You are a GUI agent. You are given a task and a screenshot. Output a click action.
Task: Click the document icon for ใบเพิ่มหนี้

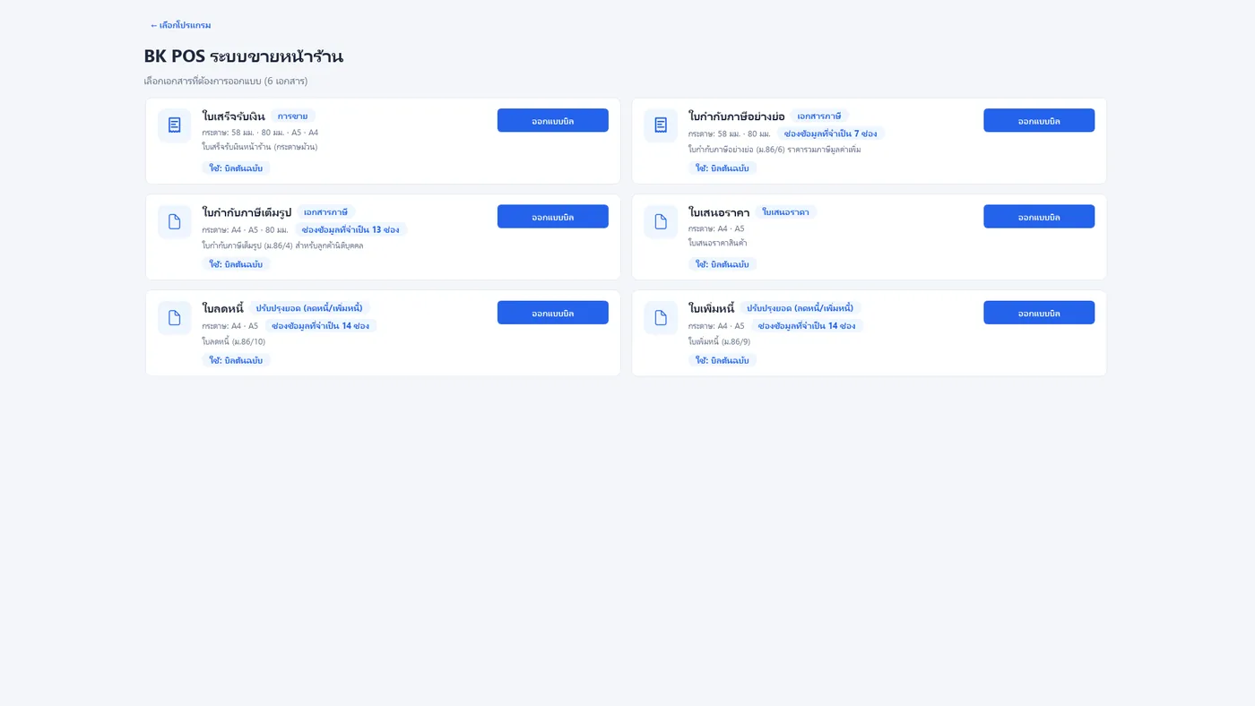[x=661, y=317]
